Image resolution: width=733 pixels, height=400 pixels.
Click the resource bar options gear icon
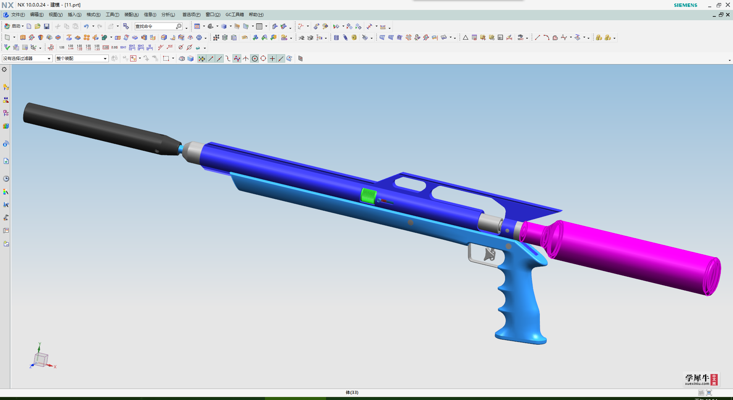[x=4, y=69]
